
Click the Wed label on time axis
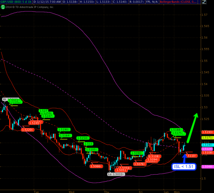[x=72, y=191]
